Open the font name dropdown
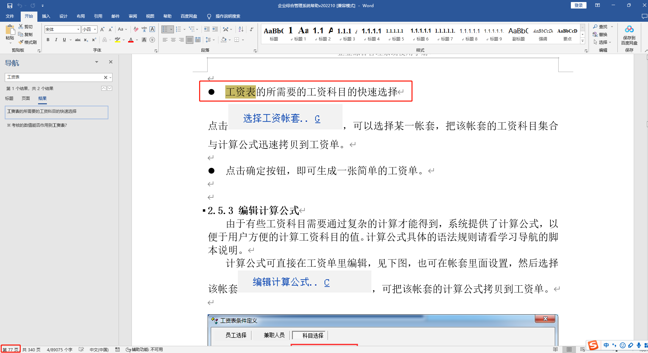Screen dimensions: 648x353 pyautogui.click(x=78, y=30)
